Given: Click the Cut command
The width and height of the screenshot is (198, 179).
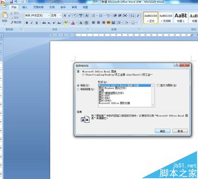Looking at the screenshot, I should coord(15,13).
